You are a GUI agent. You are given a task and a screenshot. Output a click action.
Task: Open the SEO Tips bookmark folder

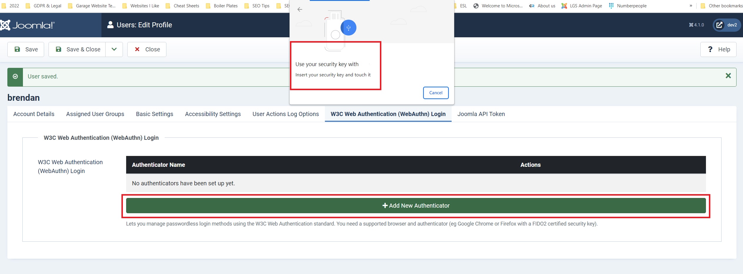[257, 6]
